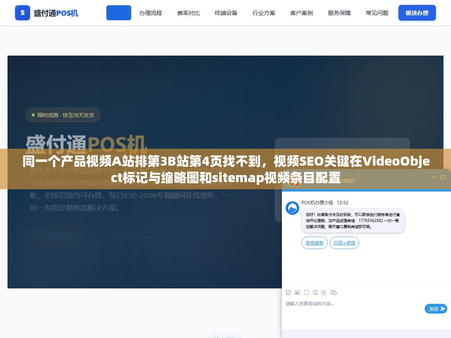Click the rating flower icon in chat
Image resolution: width=451 pixels, height=338 pixels.
(x=315, y=293)
